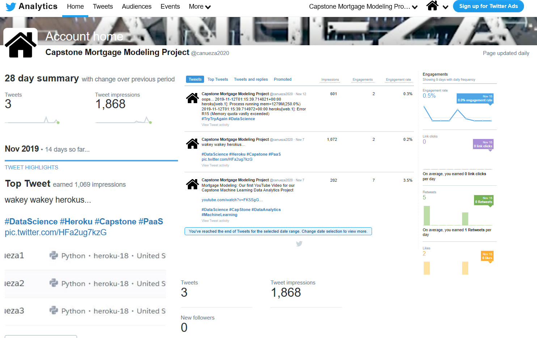Click the Engagement rate column header
Viewport: 537px width, 338px height.
[398, 80]
